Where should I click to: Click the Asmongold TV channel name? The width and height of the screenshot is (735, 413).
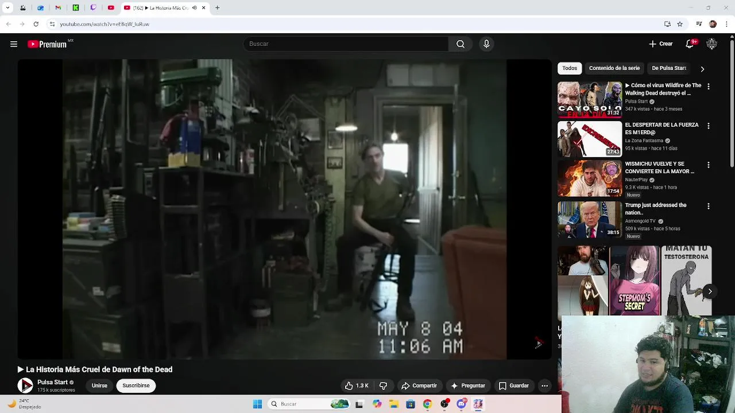tap(640, 221)
